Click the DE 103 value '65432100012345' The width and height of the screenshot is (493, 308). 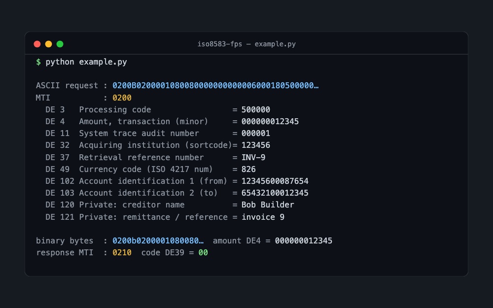click(x=275, y=193)
